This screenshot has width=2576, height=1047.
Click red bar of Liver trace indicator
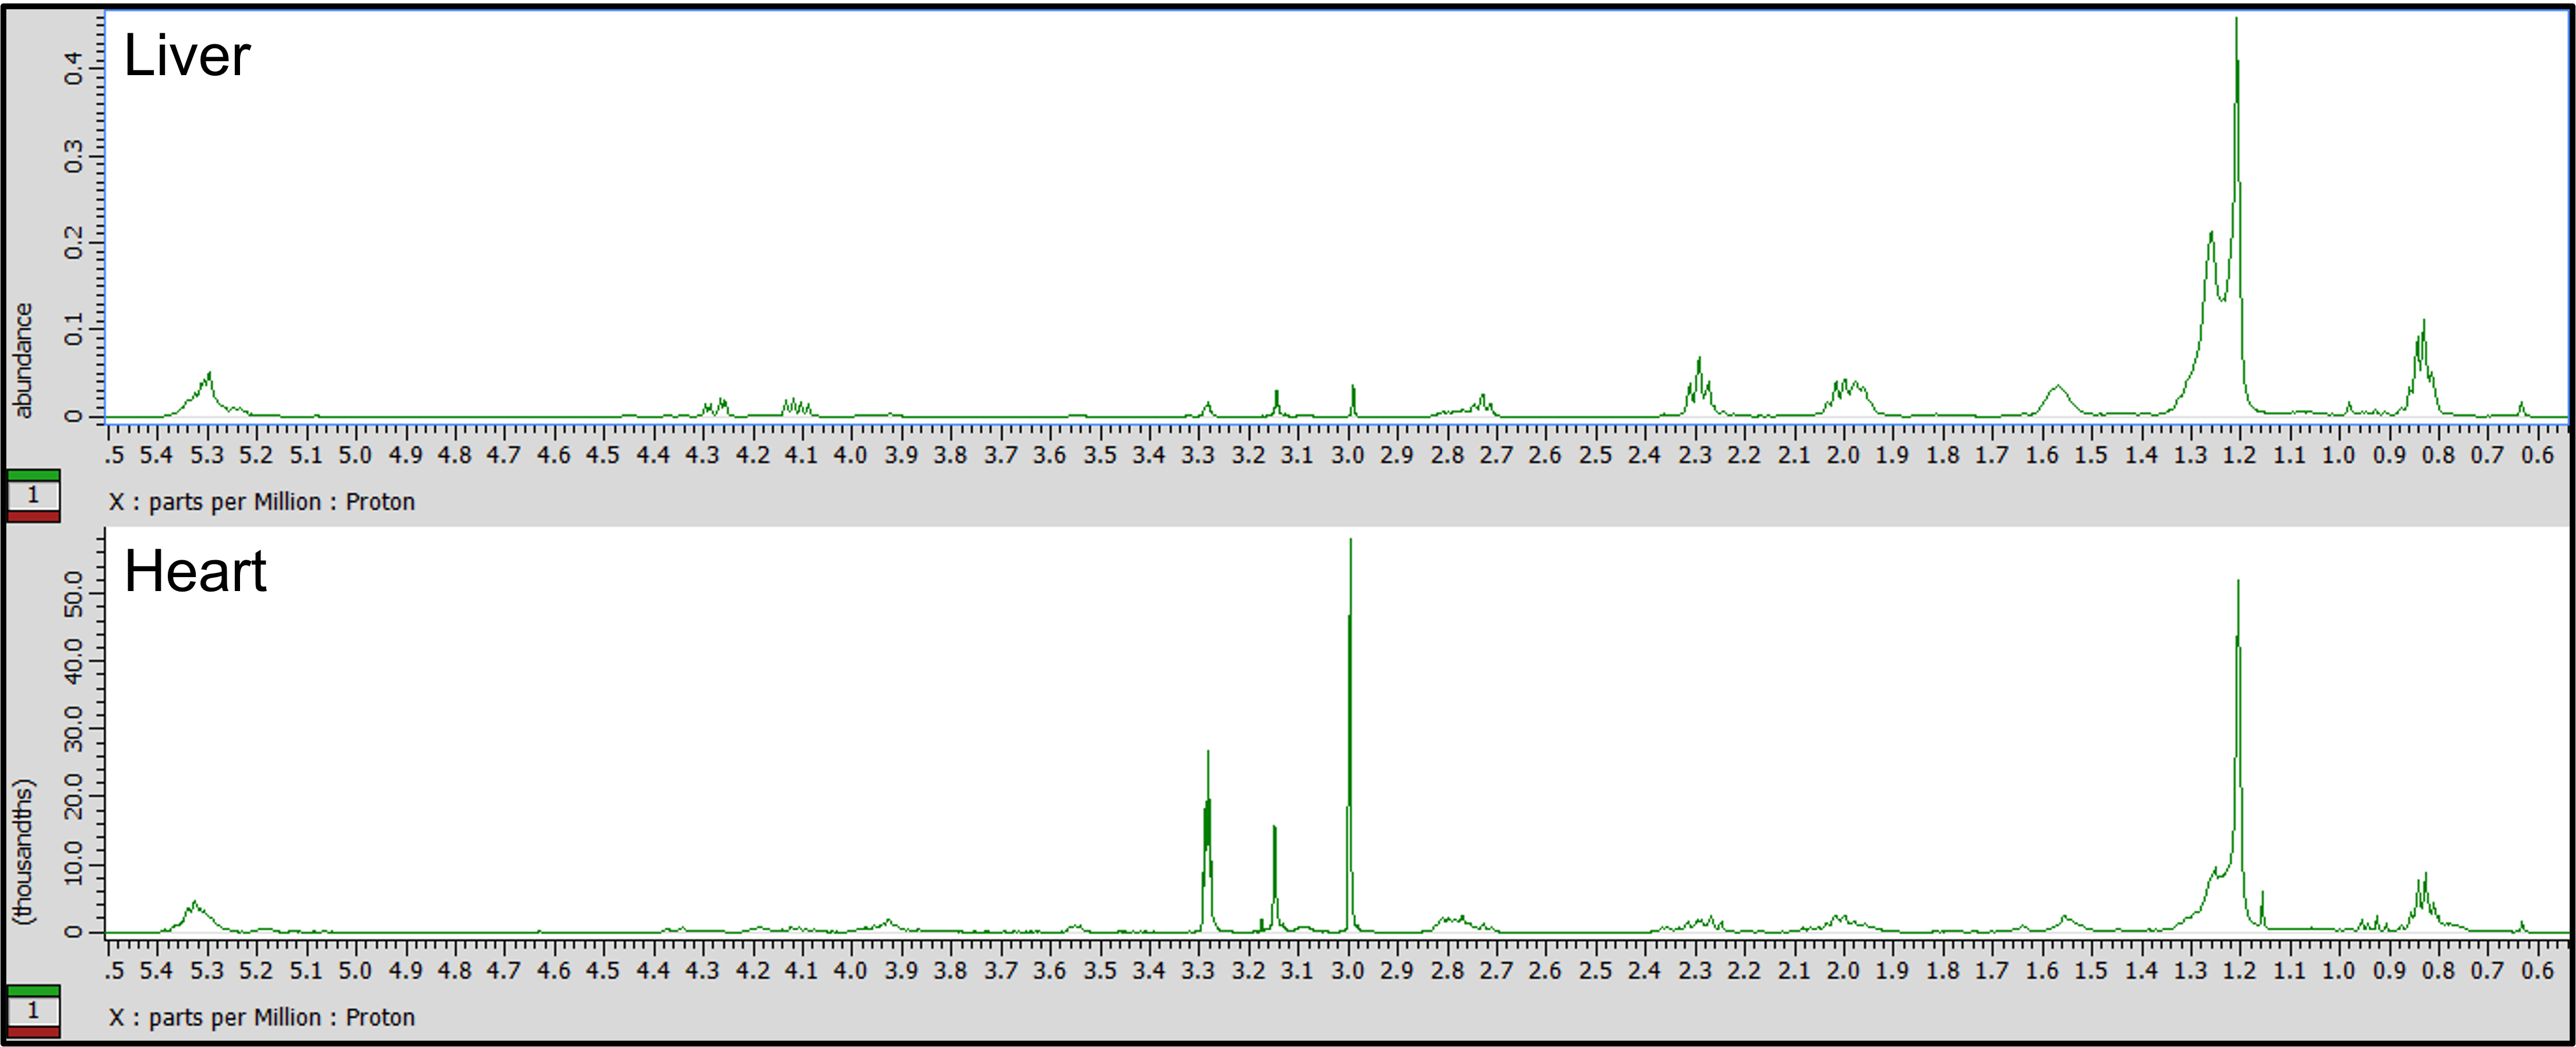(33, 516)
